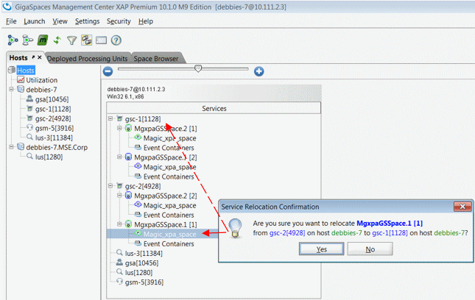Collapse MgxpaGSSpace.2 [1] under gsc-1
The image size is (475, 300).
tap(119, 128)
